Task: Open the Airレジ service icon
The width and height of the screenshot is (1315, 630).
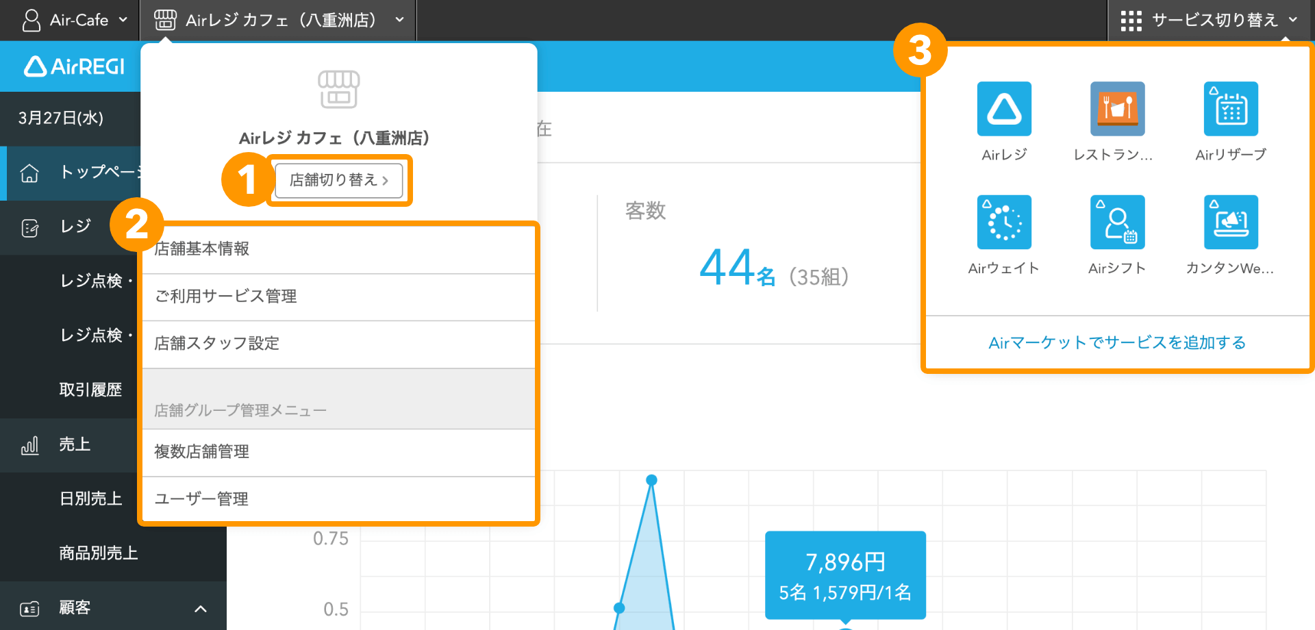Action: [1004, 109]
